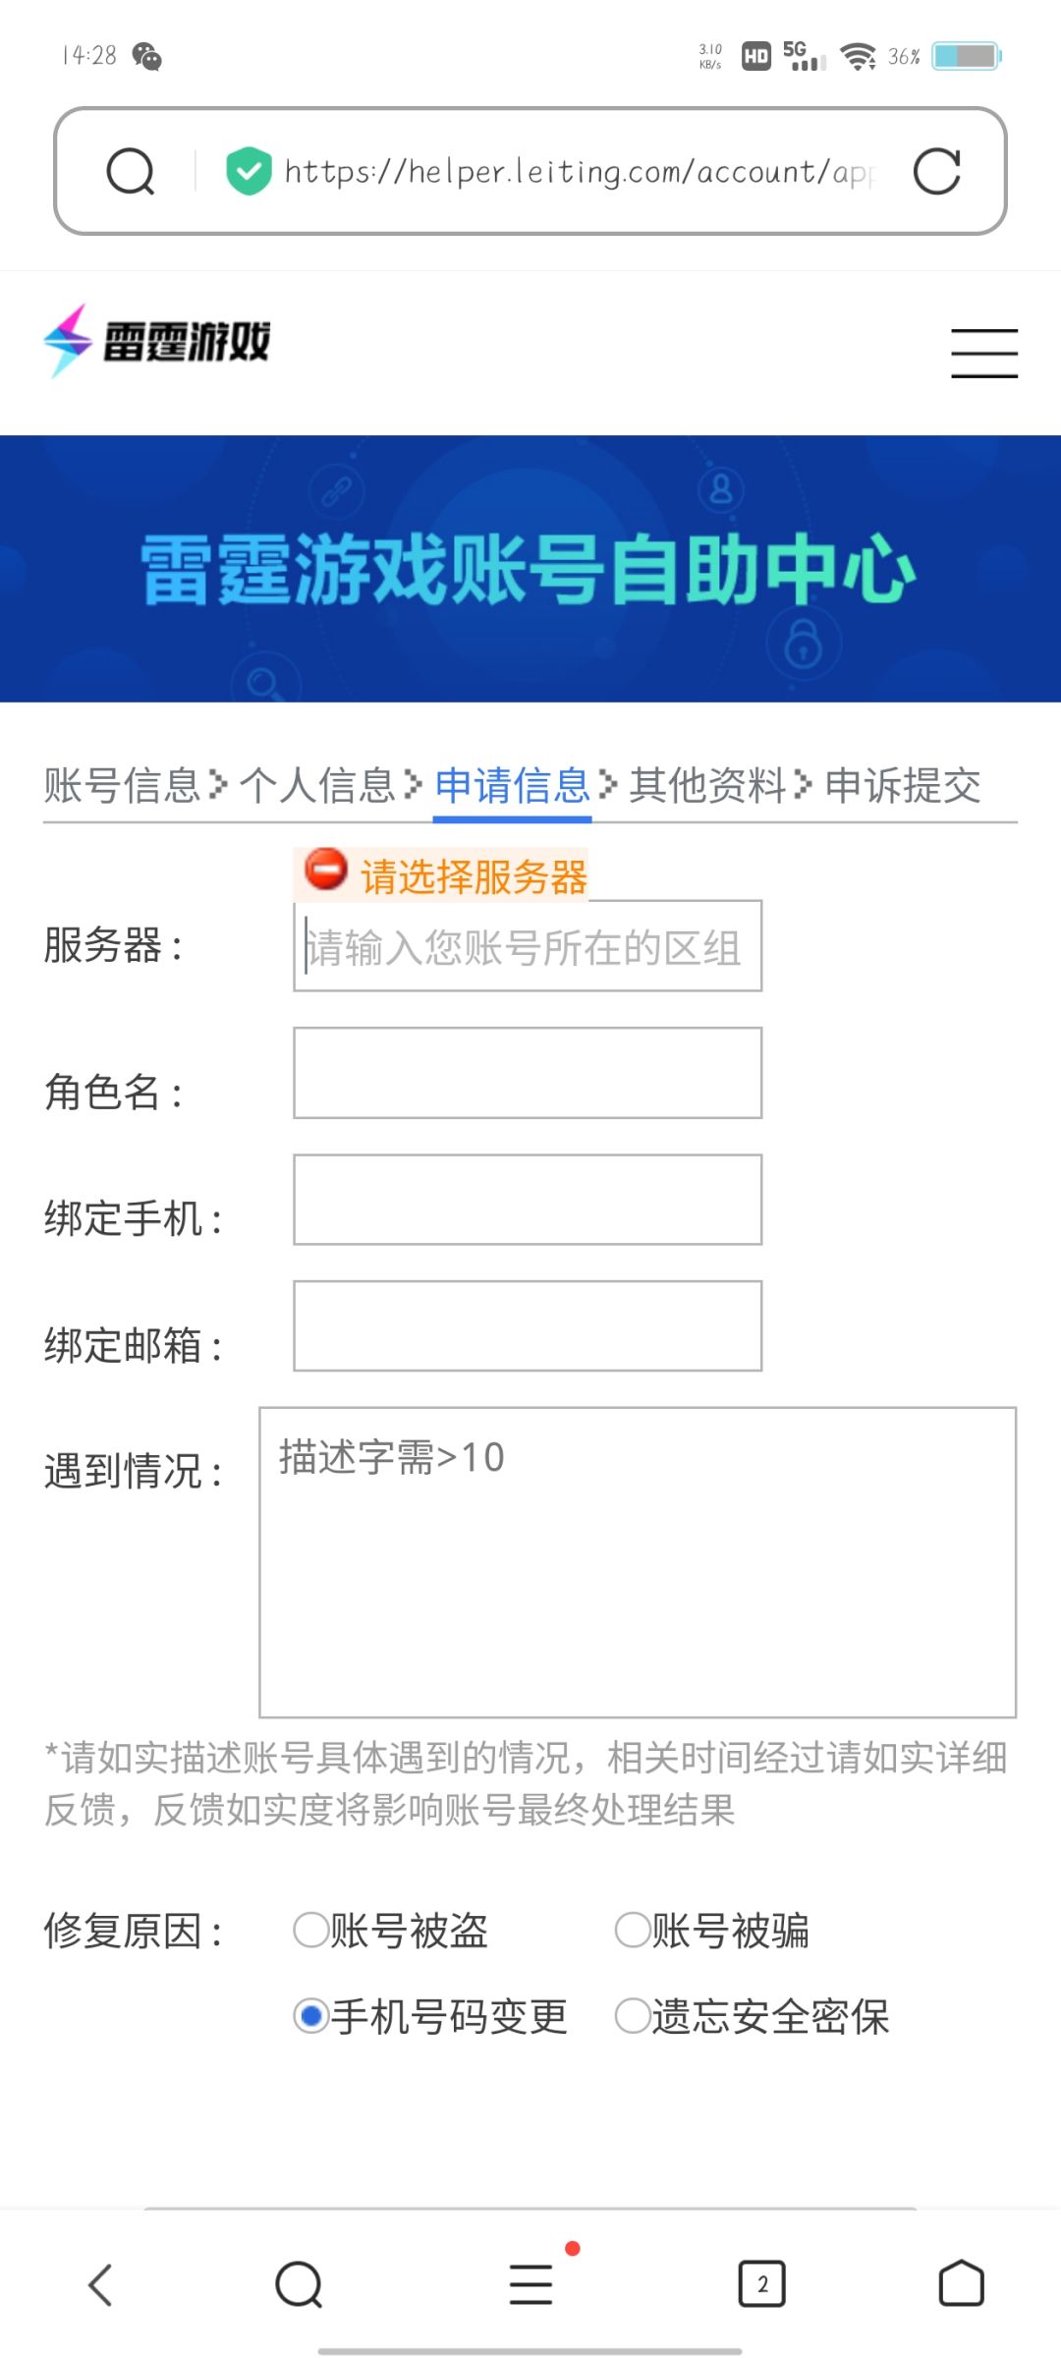
Task: Open the hamburger menu beside 雷霆游戏 logo
Action: (x=984, y=353)
